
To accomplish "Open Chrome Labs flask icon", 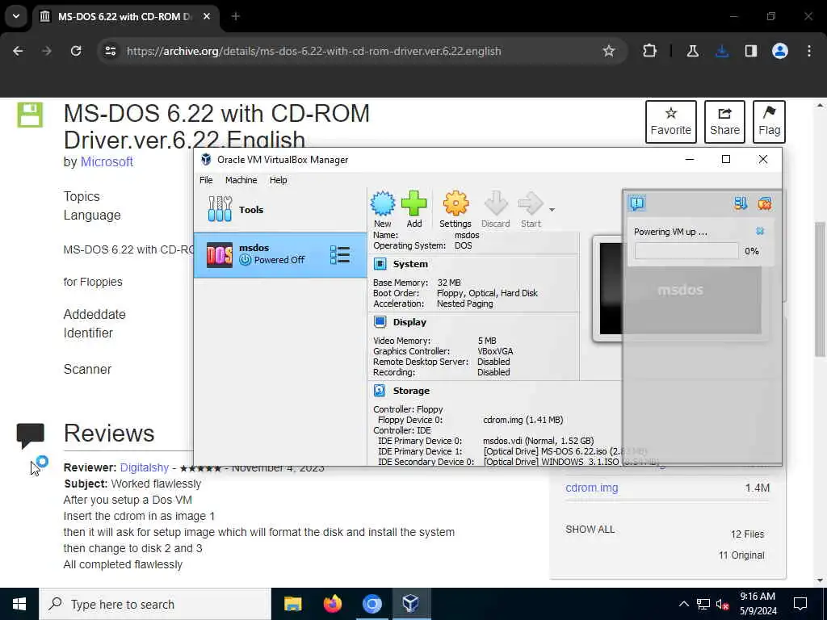I will point(692,51).
